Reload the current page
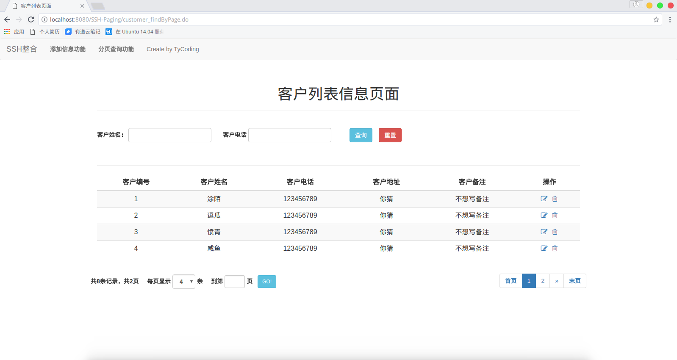This screenshot has height=360, width=677. (x=31, y=19)
